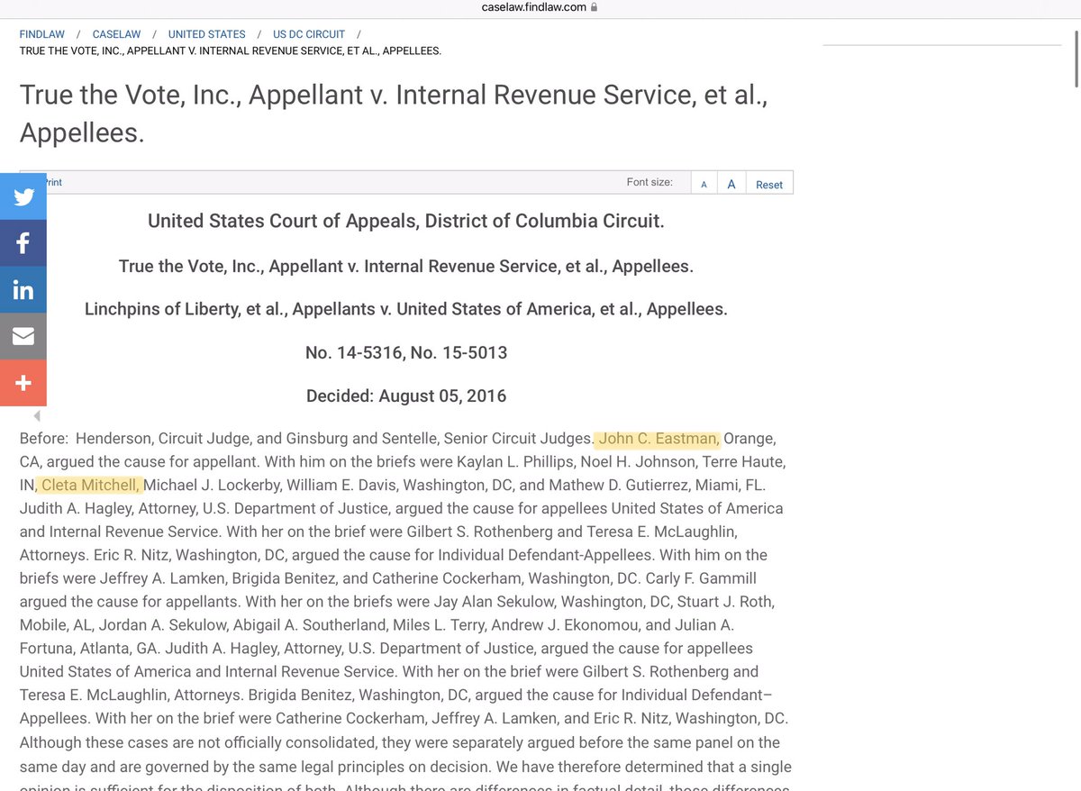The image size is (1081, 791).
Task: Click the 'Font size:' label
Action: pos(650,182)
